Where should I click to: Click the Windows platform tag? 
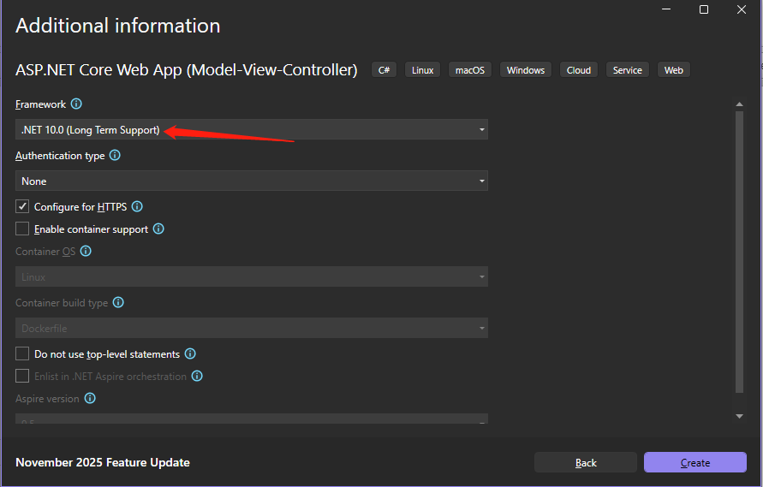(525, 70)
